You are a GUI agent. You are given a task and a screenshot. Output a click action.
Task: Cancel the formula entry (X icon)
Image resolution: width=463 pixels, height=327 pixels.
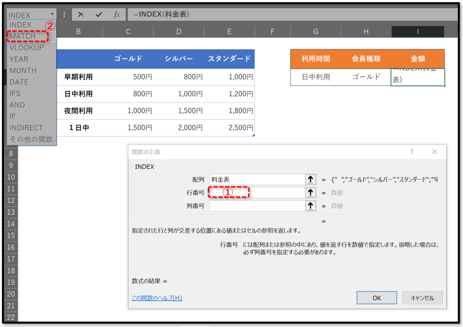81,15
